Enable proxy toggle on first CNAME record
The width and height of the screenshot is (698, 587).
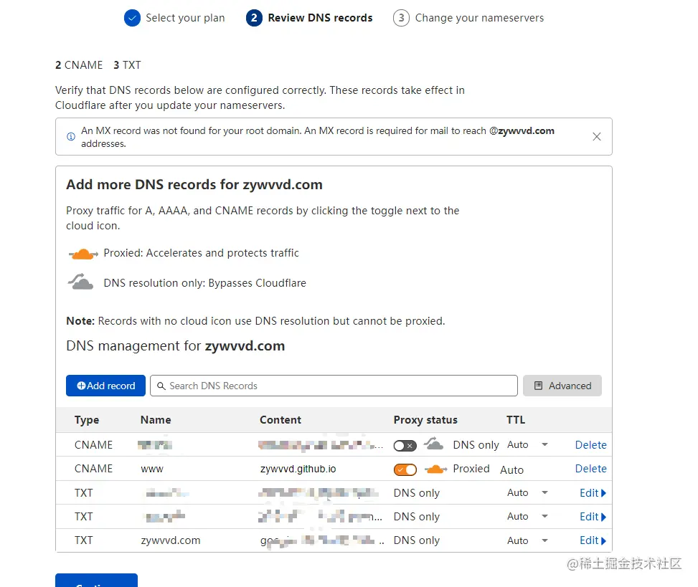coord(405,446)
